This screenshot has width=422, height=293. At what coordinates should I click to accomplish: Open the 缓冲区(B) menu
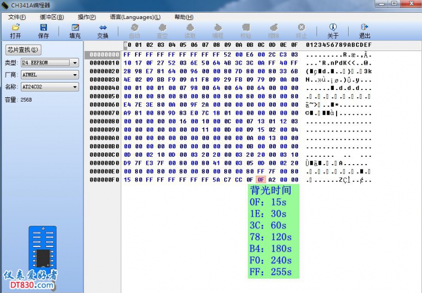click(x=52, y=17)
